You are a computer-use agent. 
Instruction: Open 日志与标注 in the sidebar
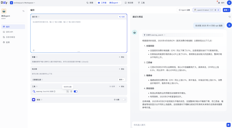(x=11, y=37)
